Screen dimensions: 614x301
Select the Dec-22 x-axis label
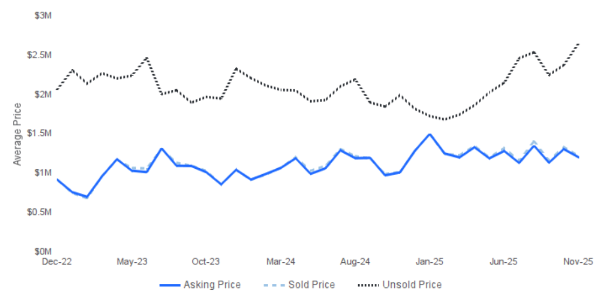[x=57, y=262]
